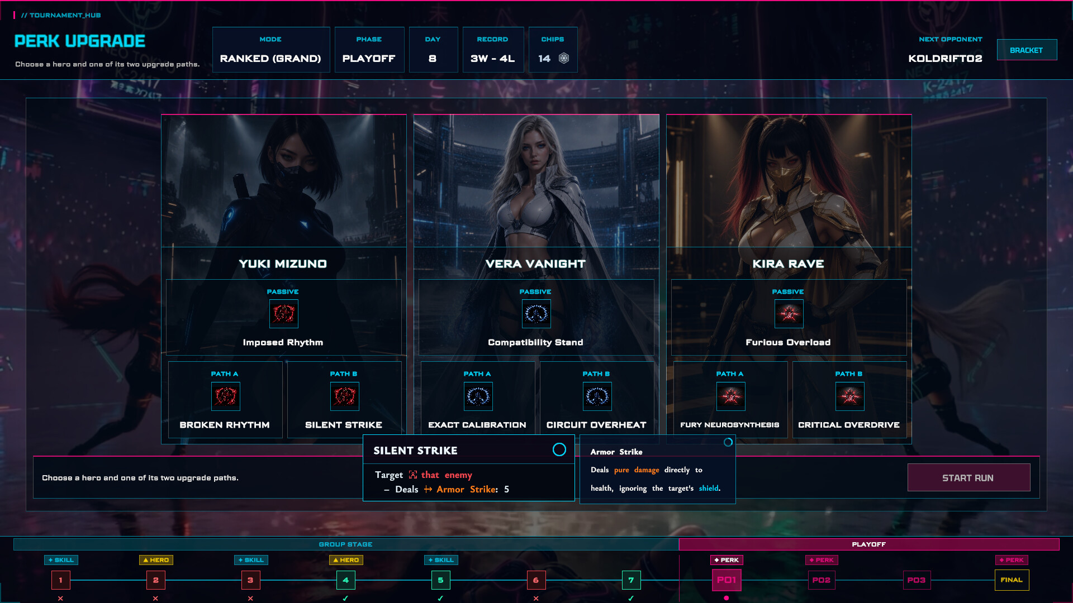The image size is (1073, 603).
Task: Select Exact Calibration upgrade icon
Action: pyautogui.click(x=478, y=396)
